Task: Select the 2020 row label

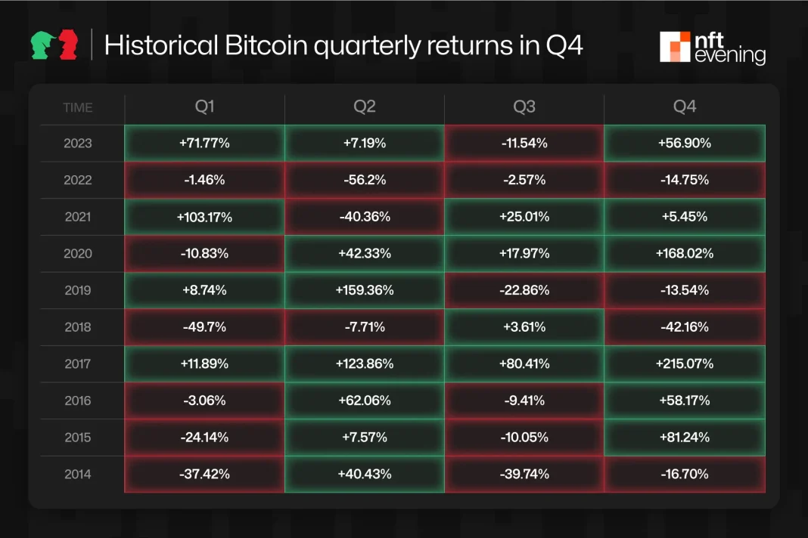Action: (x=78, y=253)
